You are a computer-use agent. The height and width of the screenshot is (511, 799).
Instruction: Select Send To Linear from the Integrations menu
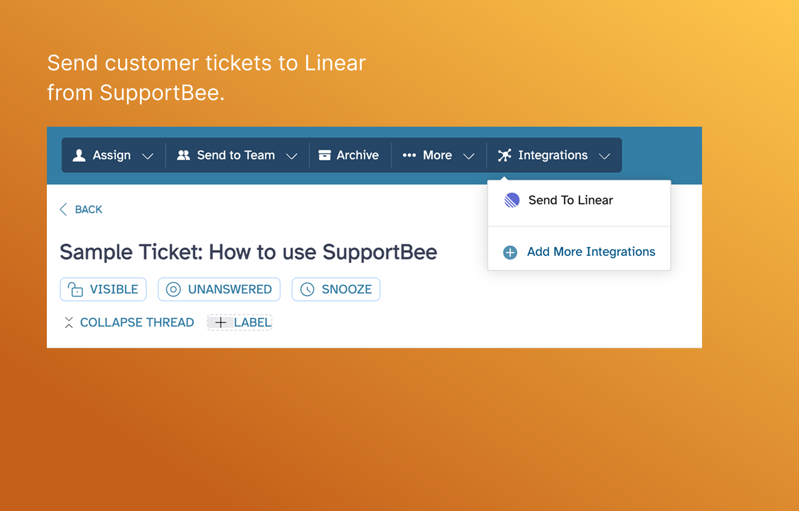coord(570,200)
